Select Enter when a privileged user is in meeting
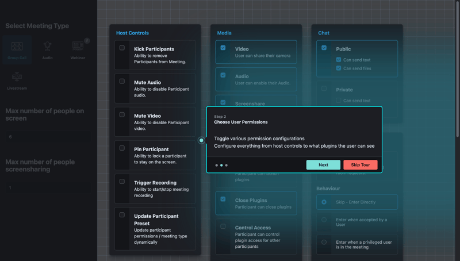Image resolution: width=460 pixels, height=261 pixels. click(x=324, y=242)
